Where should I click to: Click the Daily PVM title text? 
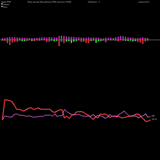click(x=6, y=2)
